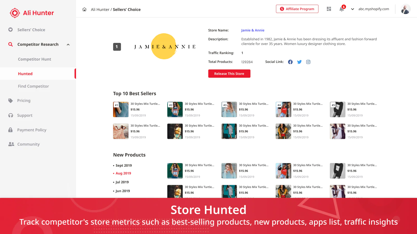Click the Sellers' Choice breadcrumb text
Screen dimensions: 417x234
127,9
